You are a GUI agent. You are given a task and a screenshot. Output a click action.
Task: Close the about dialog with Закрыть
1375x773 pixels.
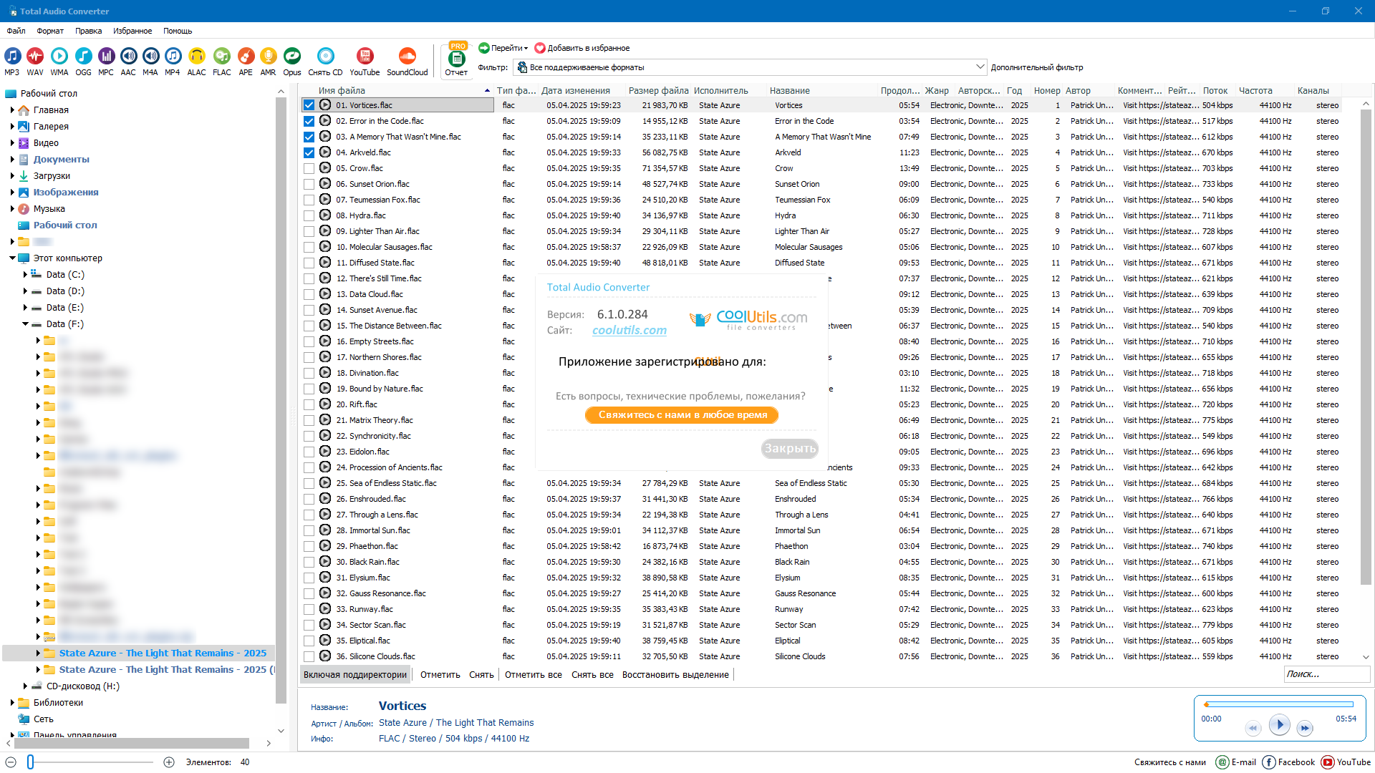[790, 449]
